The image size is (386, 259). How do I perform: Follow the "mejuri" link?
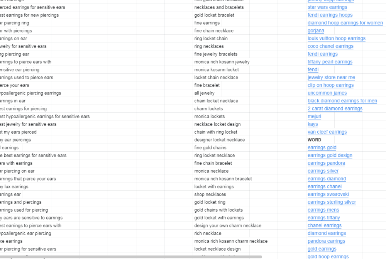coord(314,117)
